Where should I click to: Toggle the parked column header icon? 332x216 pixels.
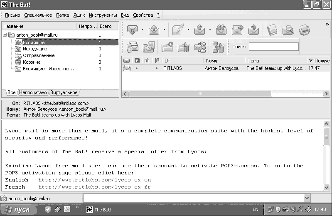click(x=137, y=61)
